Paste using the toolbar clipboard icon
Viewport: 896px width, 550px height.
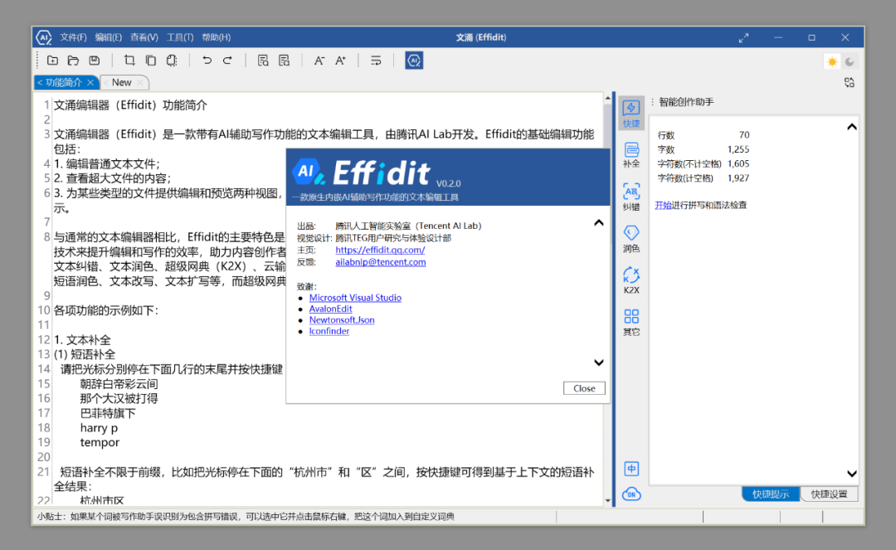(x=172, y=61)
